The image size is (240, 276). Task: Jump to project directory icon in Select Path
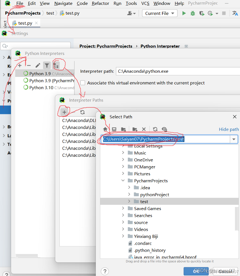pyautogui.click(x=123, y=129)
